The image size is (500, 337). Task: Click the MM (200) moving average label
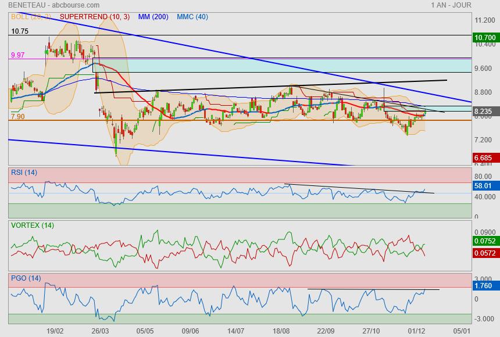click(x=153, y=17)
